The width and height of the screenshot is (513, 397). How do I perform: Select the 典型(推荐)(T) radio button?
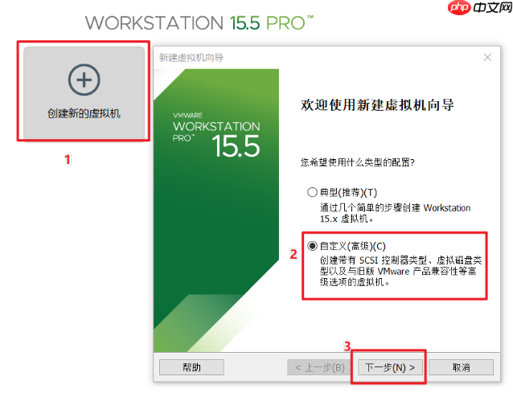312,192
